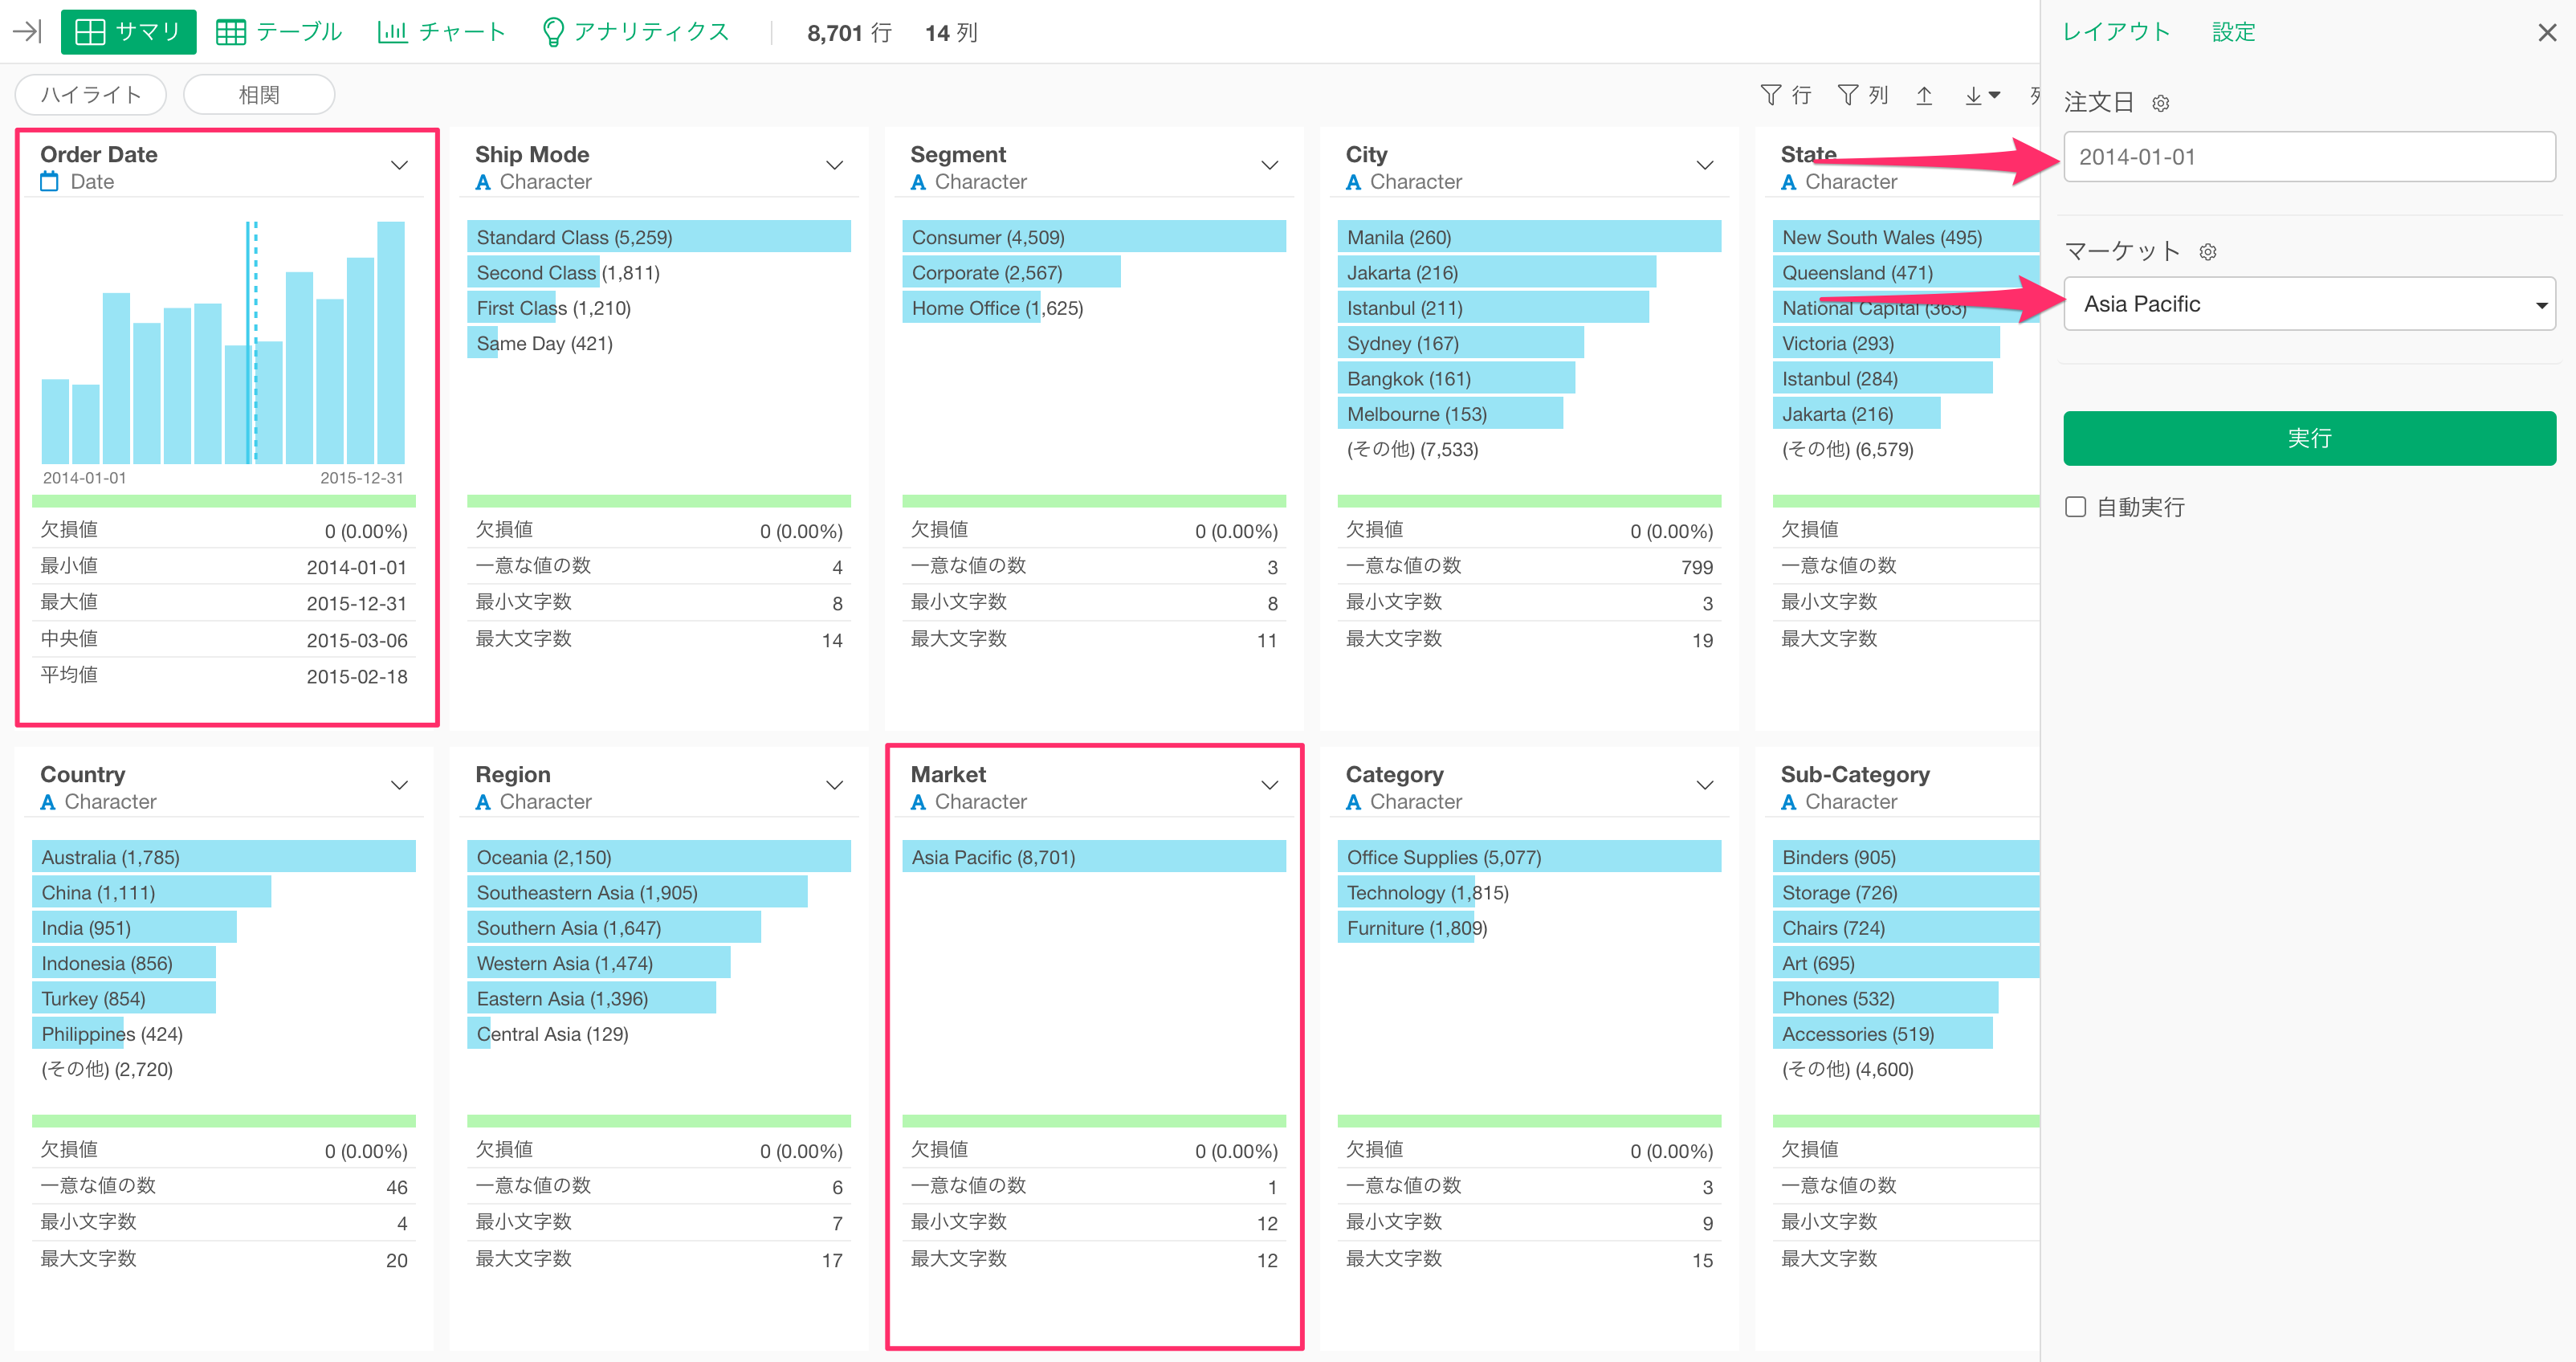Image resolution: width=2576 pixels, height=1362 pixels.
Task: Click the Binders (905) bar
Action: (x=1905, y=857)
